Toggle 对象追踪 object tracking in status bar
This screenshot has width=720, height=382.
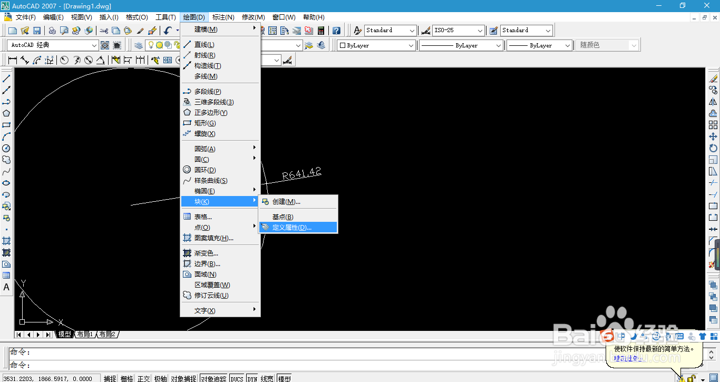click(213, 378)
